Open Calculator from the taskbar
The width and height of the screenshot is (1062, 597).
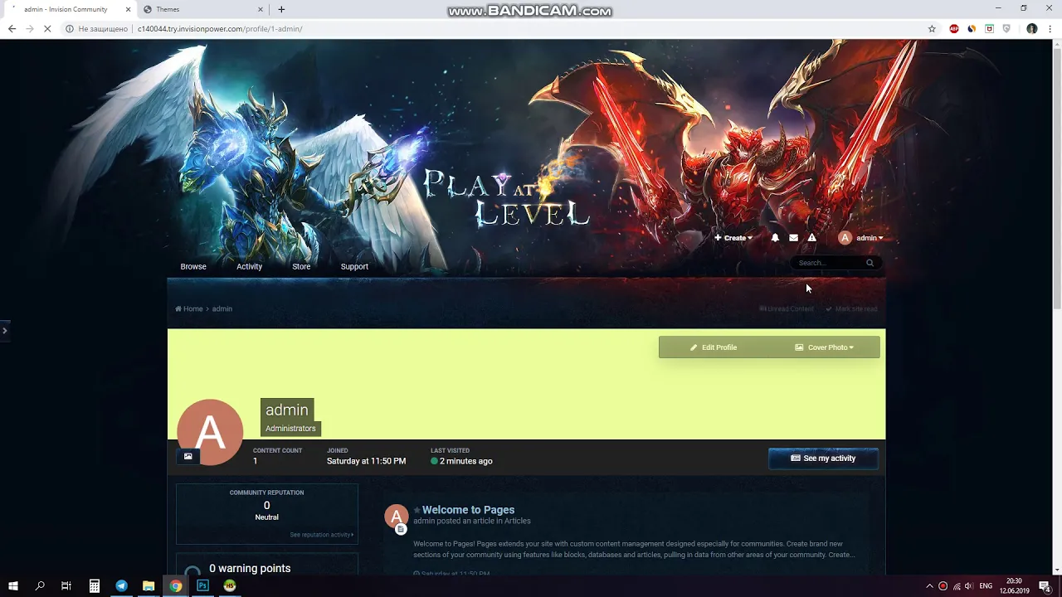click(95, 586)
